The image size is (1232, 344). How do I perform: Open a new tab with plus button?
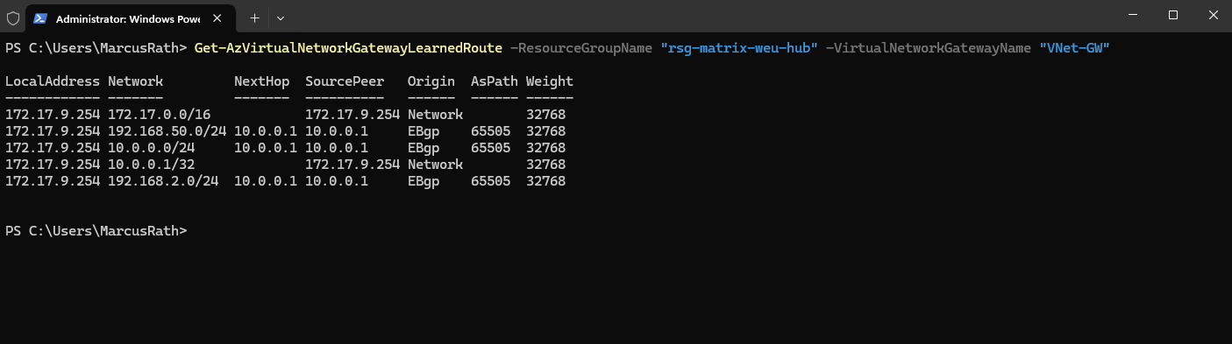tap(254, 18)
